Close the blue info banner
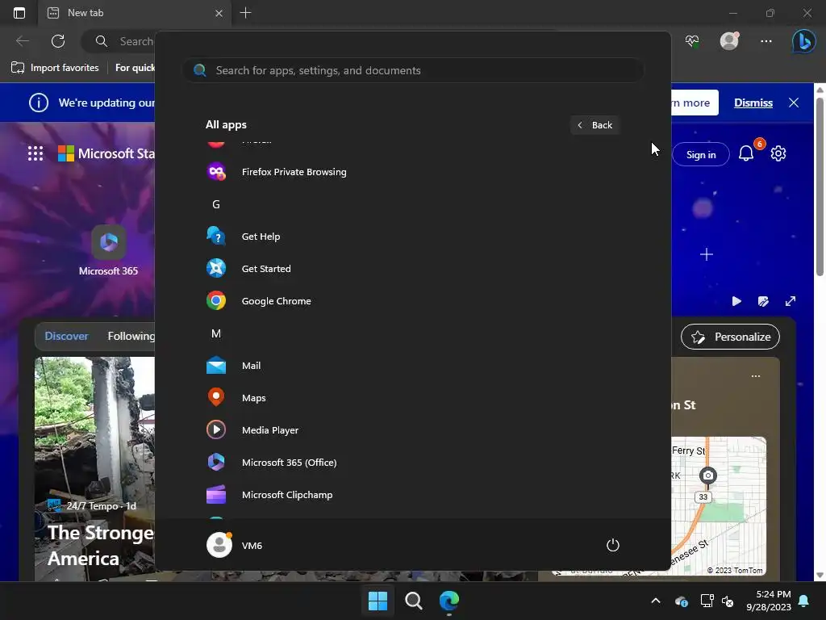Viewport: 826px width, 620px height. pyautogui.click(x=794, y=103)
